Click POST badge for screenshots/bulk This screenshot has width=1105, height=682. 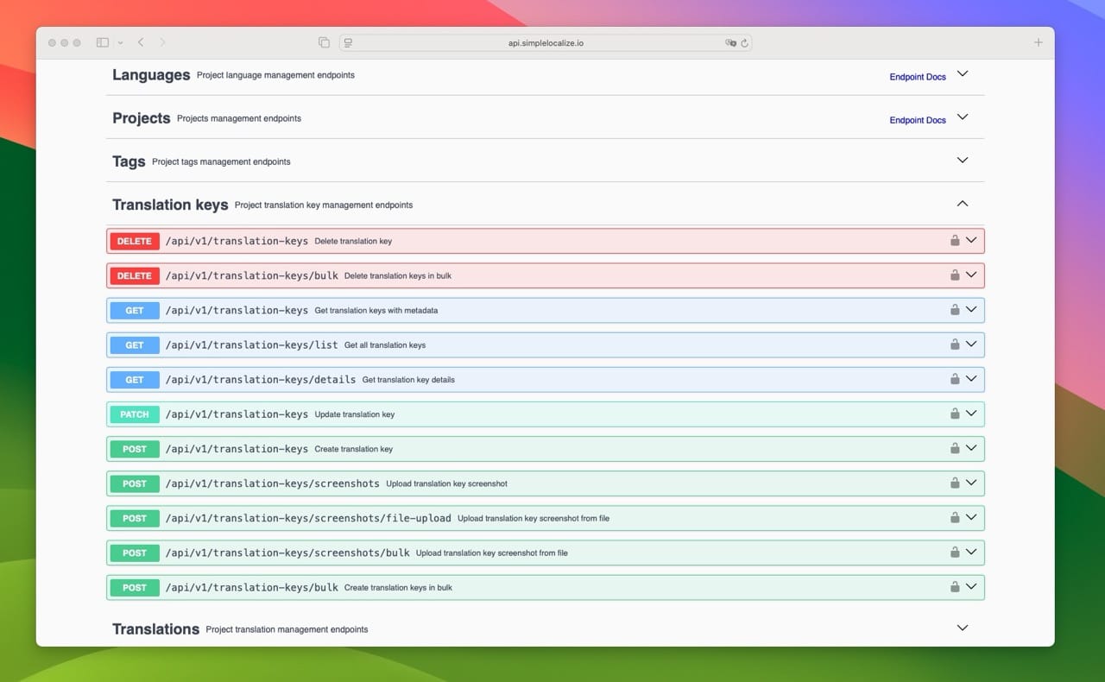[x=135, y=553]
